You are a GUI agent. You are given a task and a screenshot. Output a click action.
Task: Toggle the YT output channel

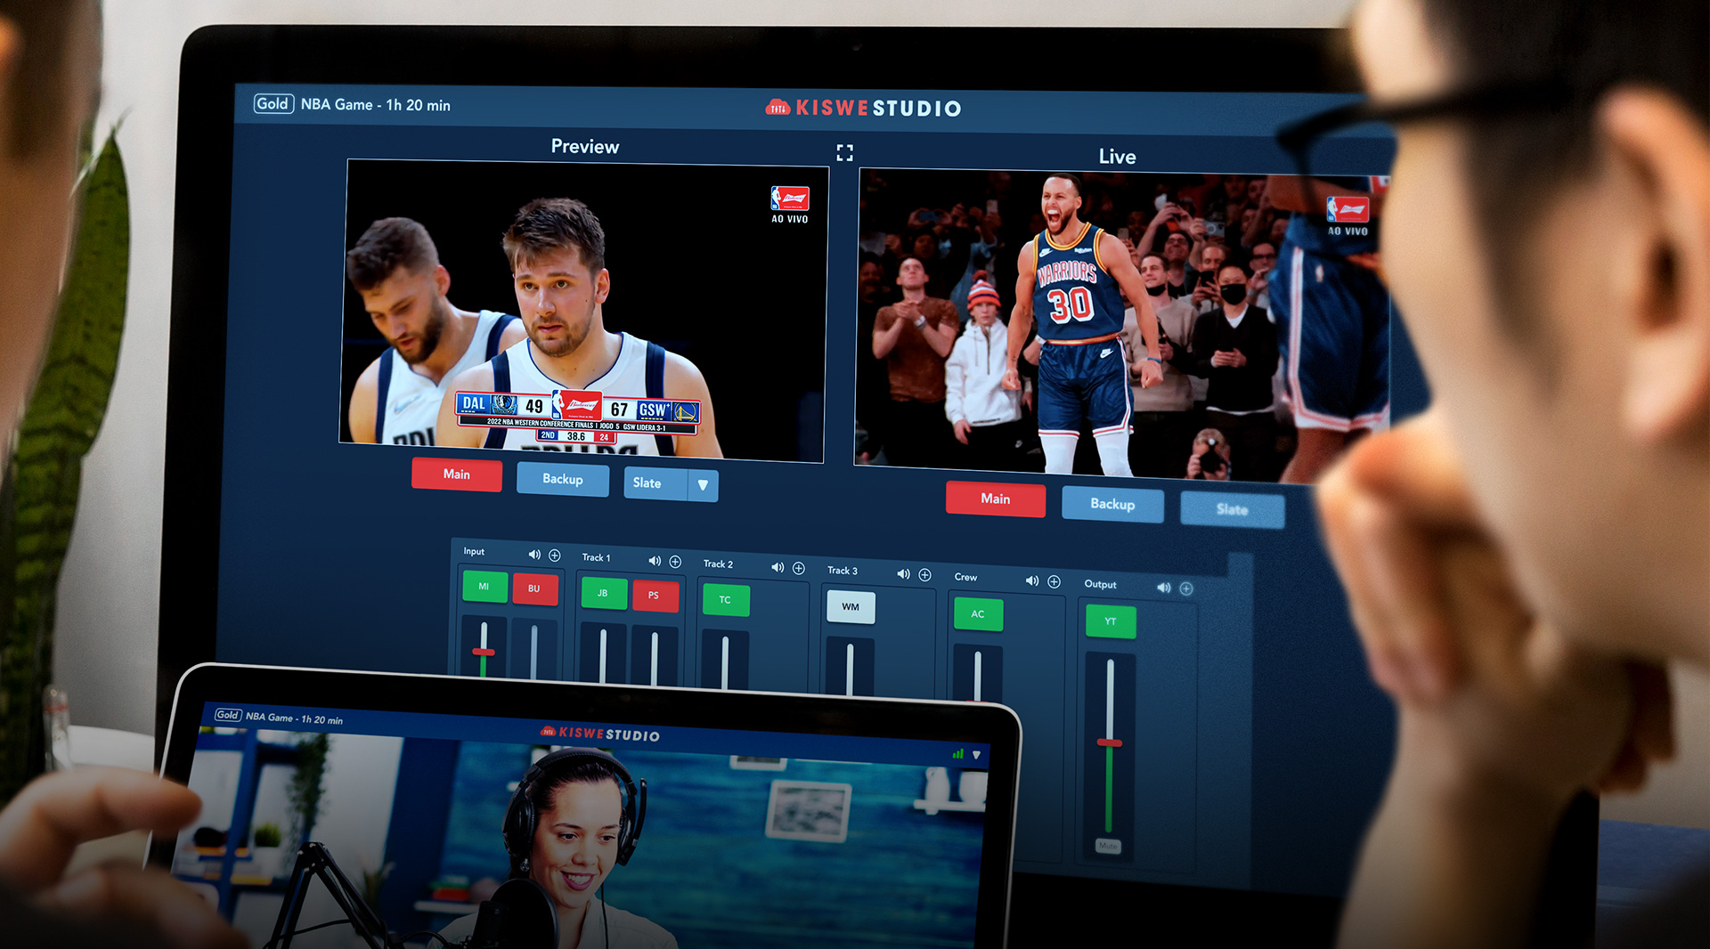[1111, 621]
